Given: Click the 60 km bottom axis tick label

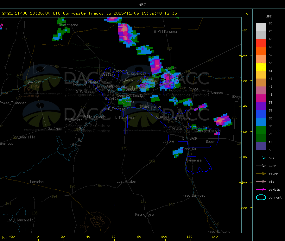Looking at the screenshot, I should point(113,237).
